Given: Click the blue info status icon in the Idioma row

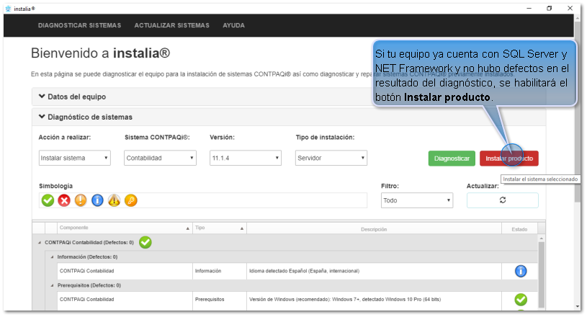Looking at the screenshot, I should click(x=520, y=271).
